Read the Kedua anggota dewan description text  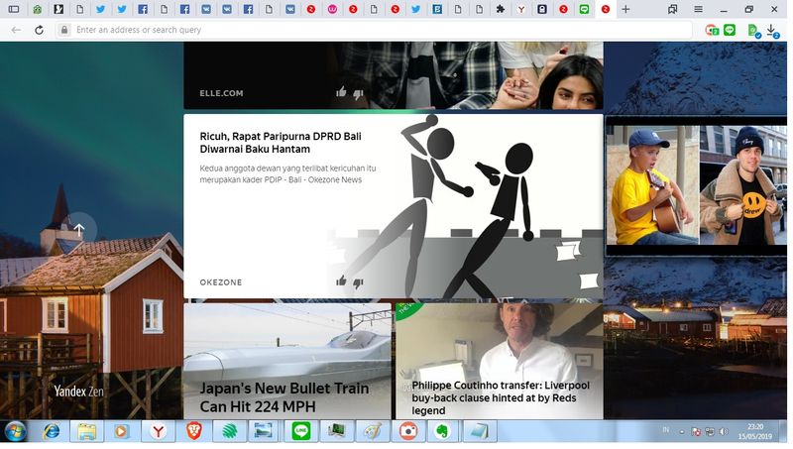click(x=287, y=173)
